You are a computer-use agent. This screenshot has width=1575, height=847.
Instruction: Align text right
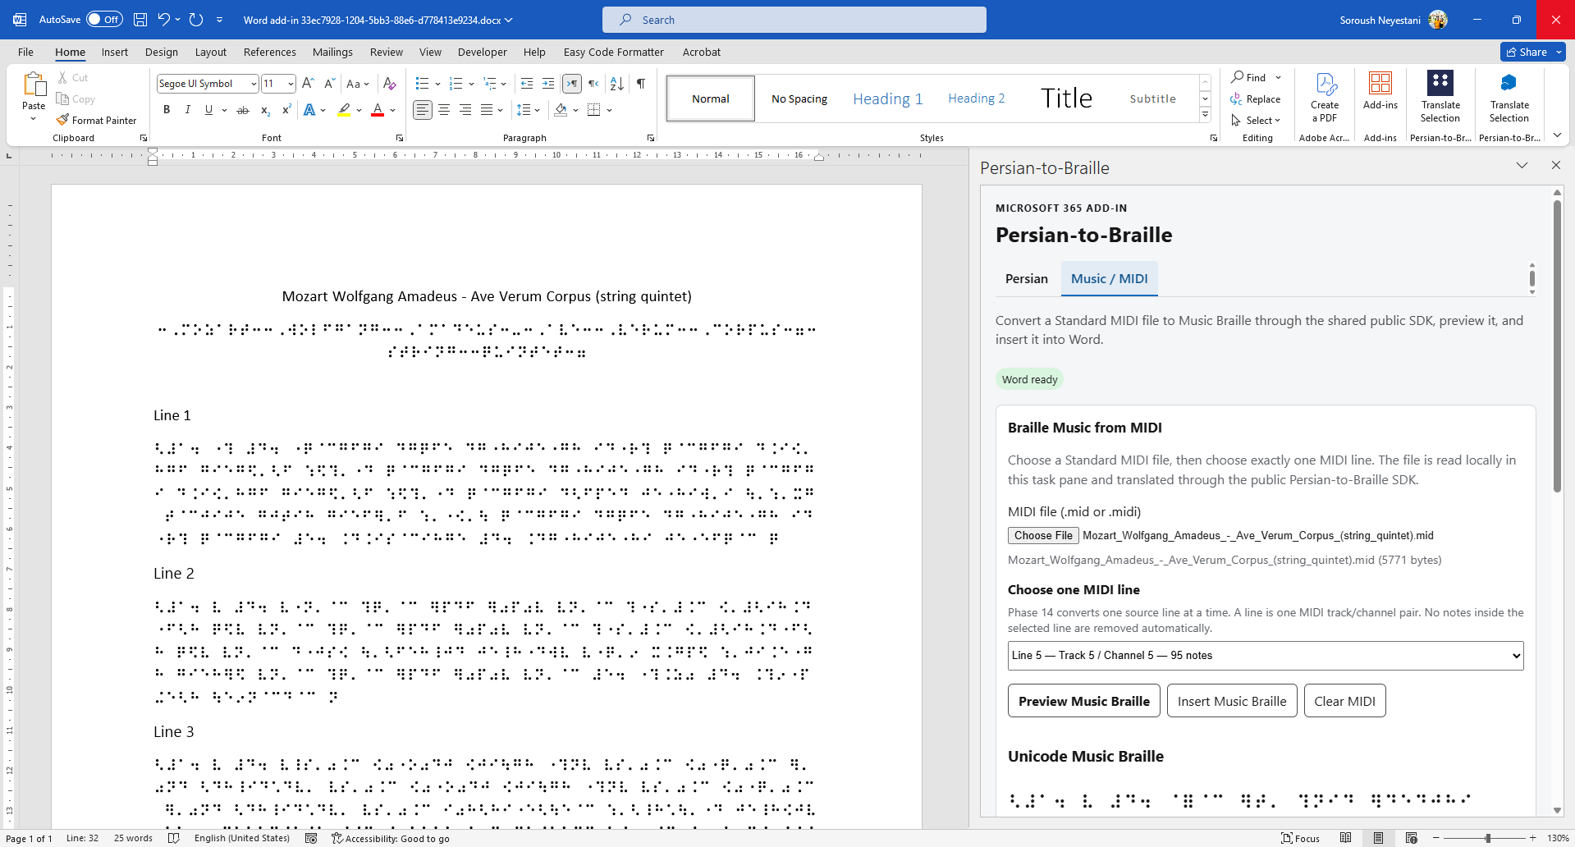pos(465,110)
